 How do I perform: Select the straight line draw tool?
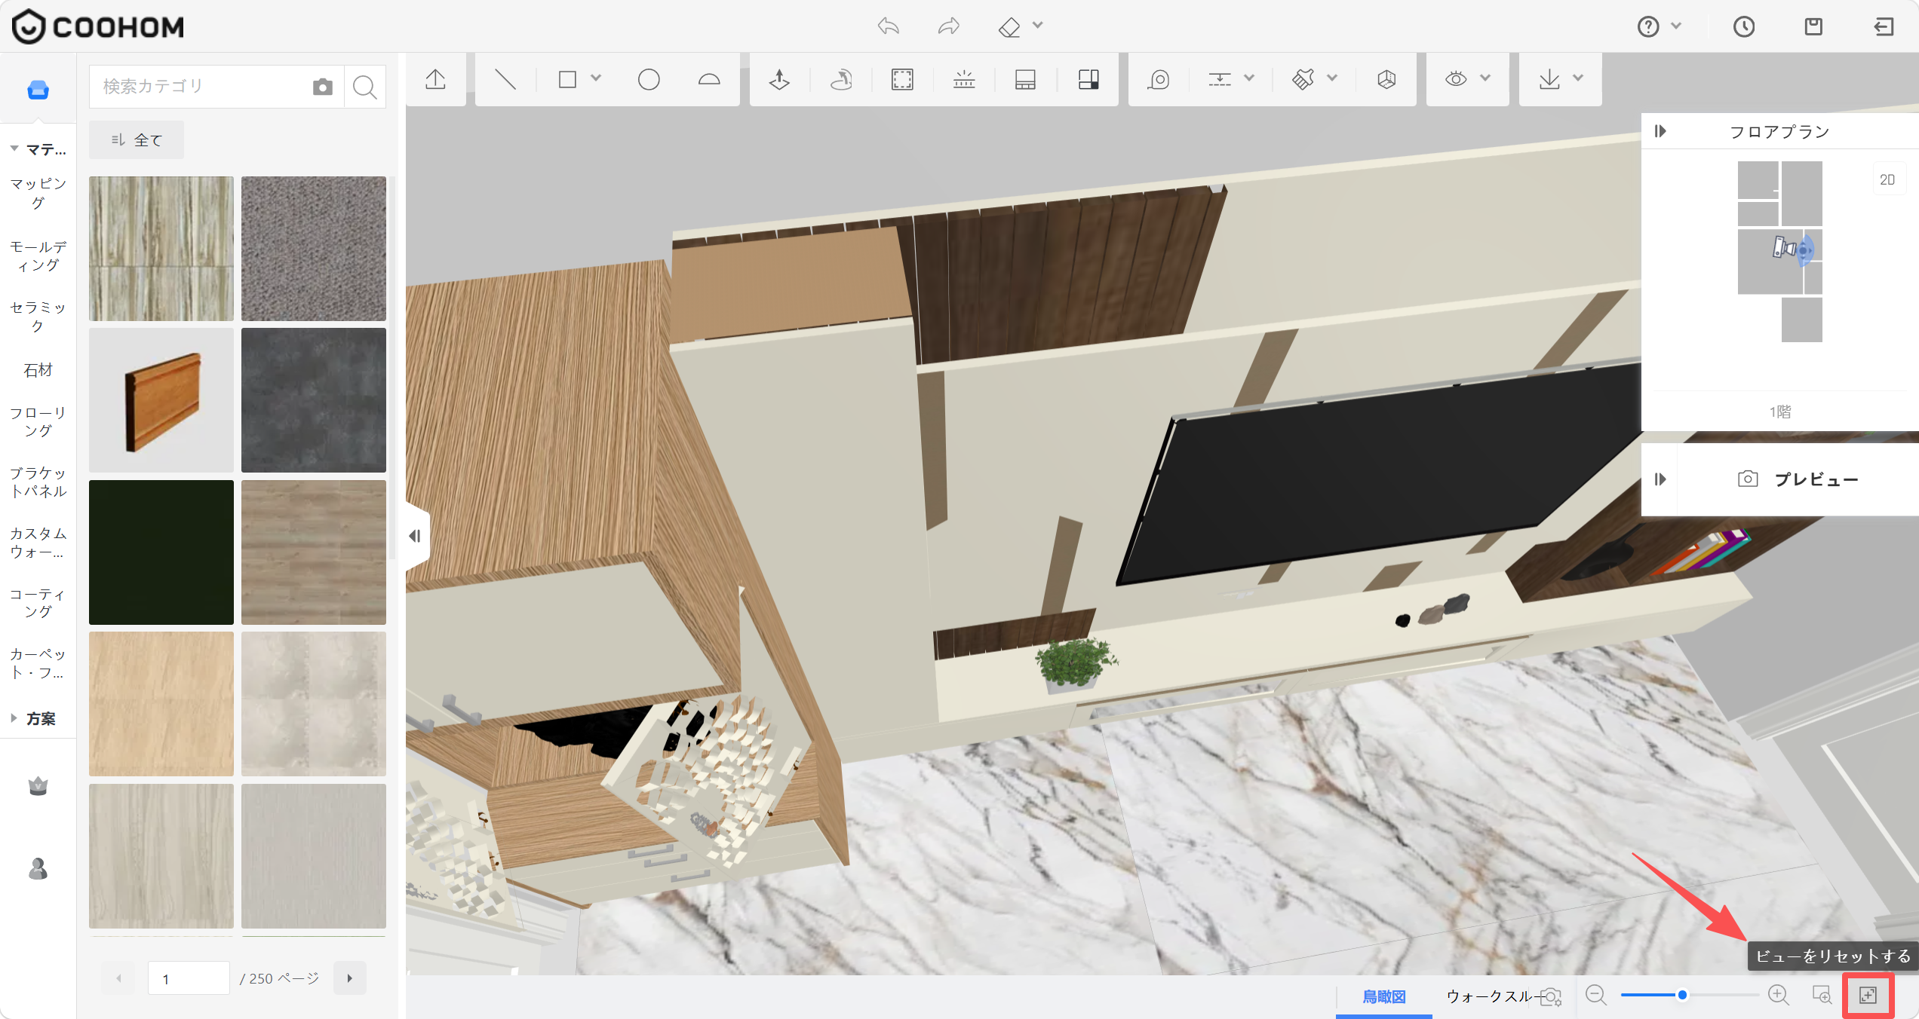coord(505,79)
